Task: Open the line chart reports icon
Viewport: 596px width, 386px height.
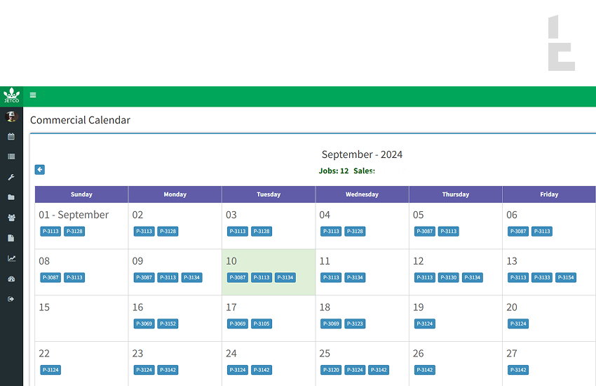Action: click(11, 259)
